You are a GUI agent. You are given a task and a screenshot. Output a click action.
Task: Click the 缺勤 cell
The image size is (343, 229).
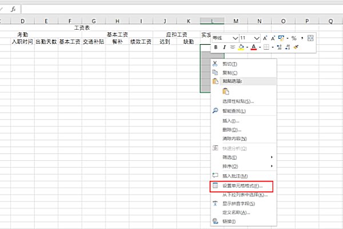pyautogui.click(x=189, y=42)
